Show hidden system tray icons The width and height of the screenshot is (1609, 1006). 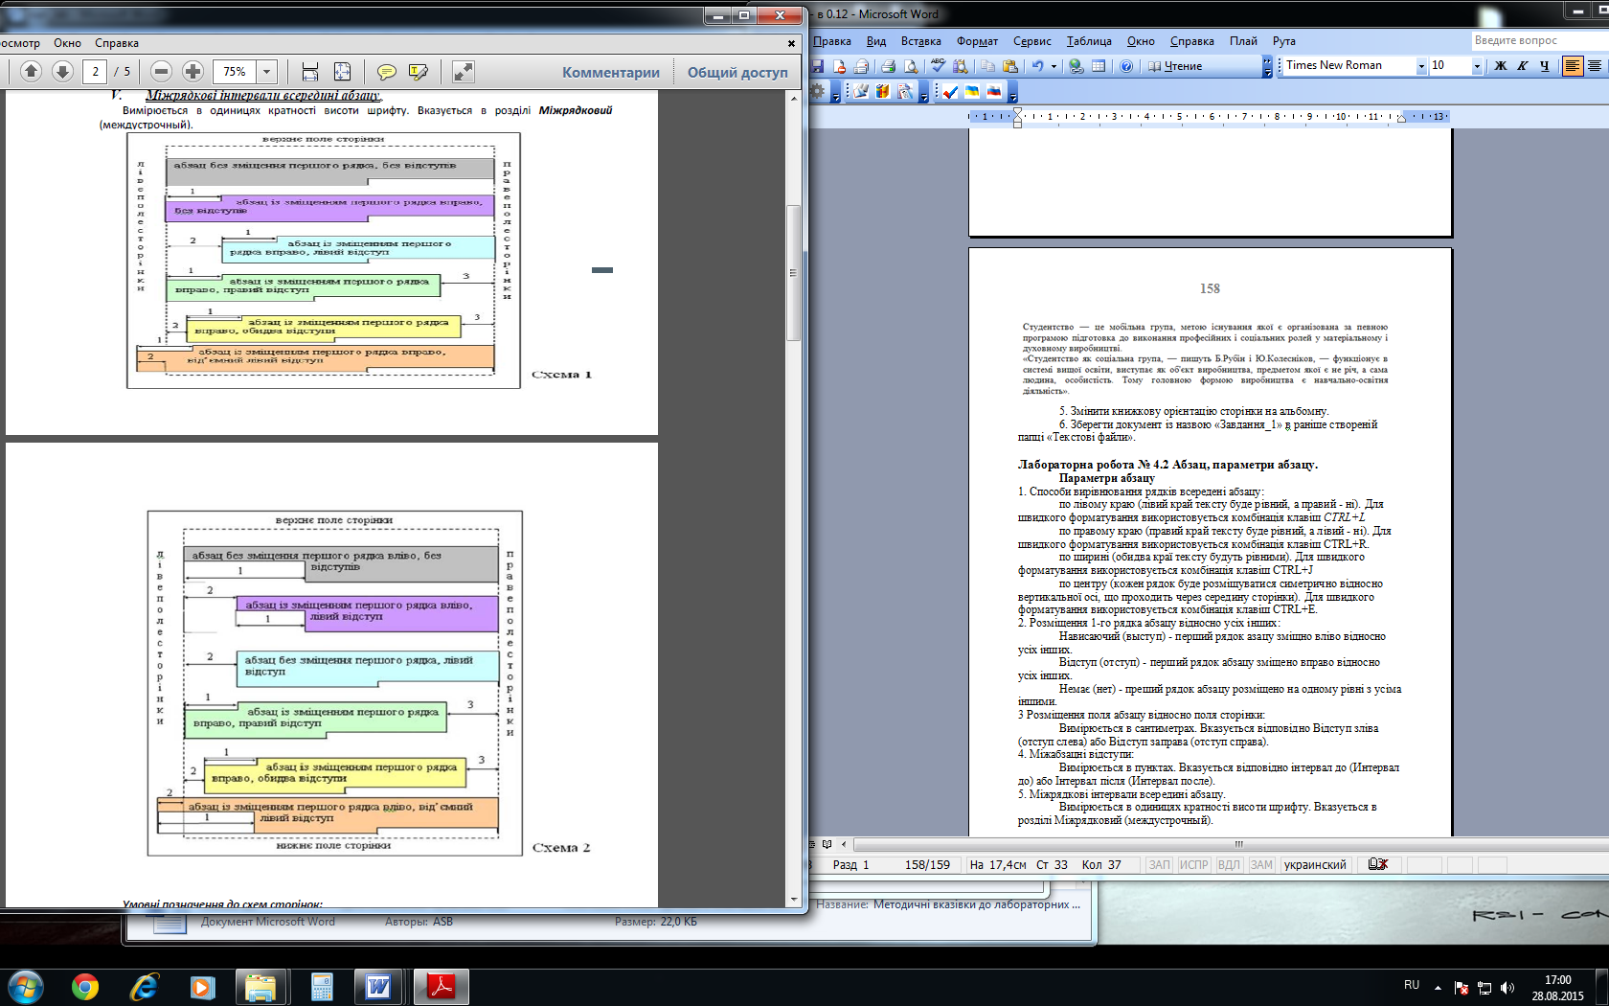pos(1438,986)
